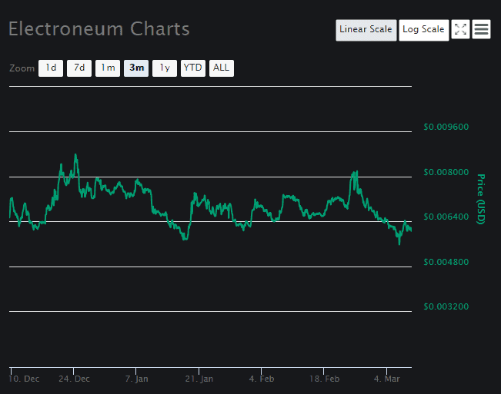Show ALL price history

222,68
